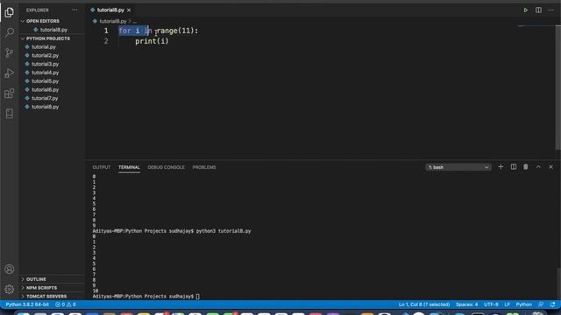Change indentation via Spaces: 4
This screenshot has height=315, width=561.
pos(466,304)
